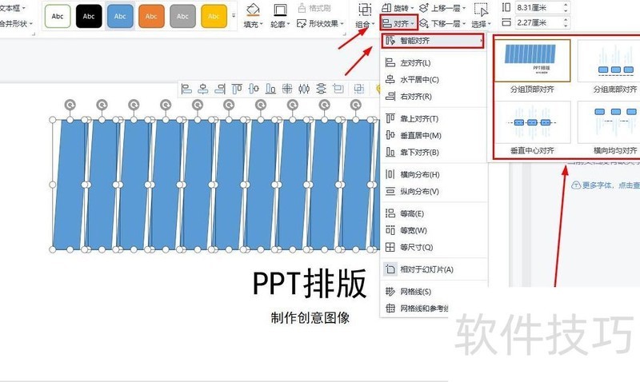640x382 pixels.
Task: Choose 垂直居中(M) from the align menu
Action: 434,135
